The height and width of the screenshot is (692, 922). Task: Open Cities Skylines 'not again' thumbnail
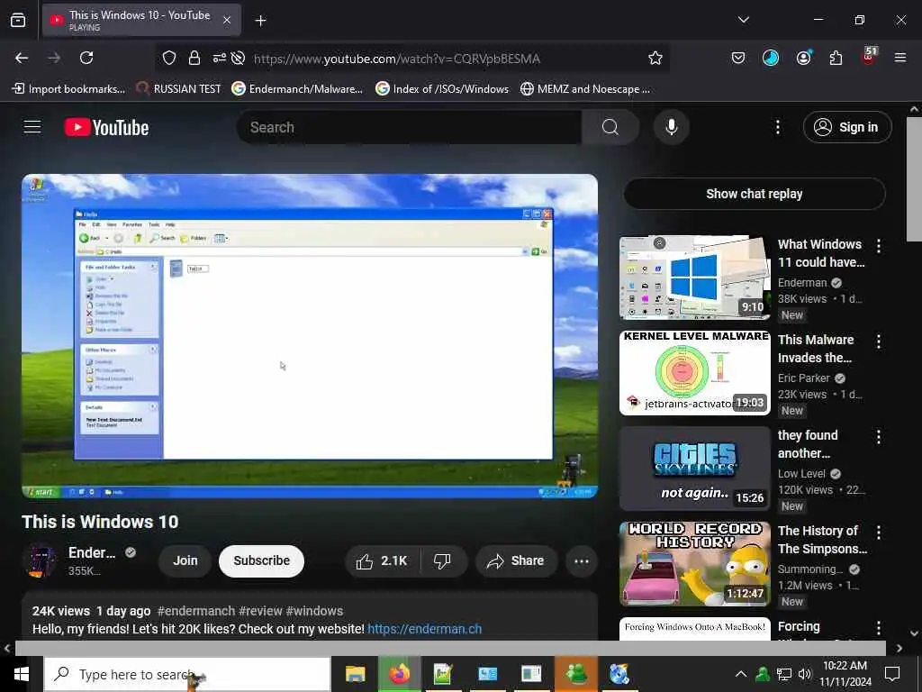(x=694, y=469)
